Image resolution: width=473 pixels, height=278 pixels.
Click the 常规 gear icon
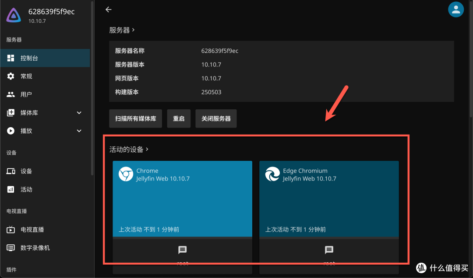[x=11, y=76]
